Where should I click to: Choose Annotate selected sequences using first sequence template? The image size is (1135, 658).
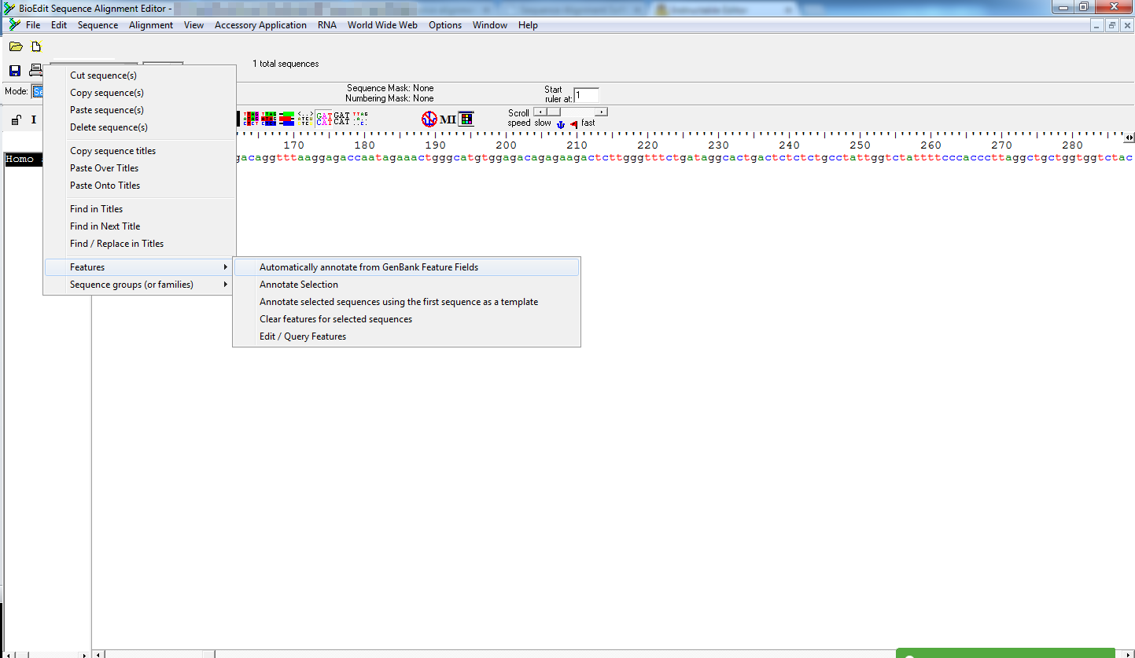[407, 302]
